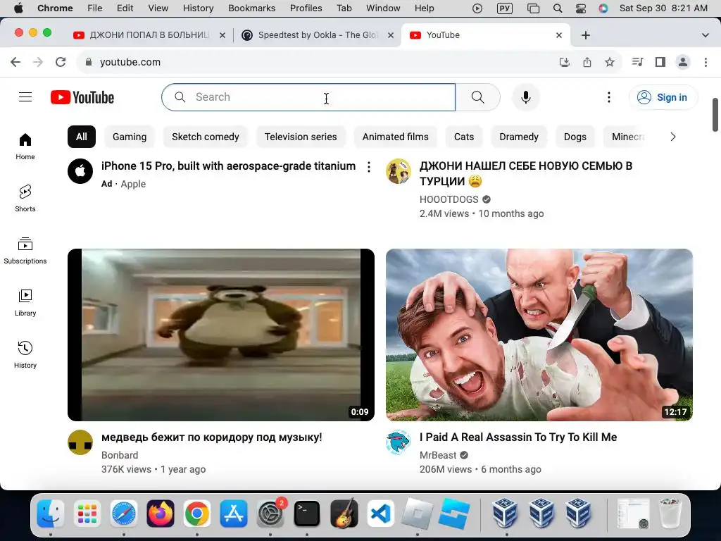
Task: Filter by Dogs chip
Action: coord(575,137)
